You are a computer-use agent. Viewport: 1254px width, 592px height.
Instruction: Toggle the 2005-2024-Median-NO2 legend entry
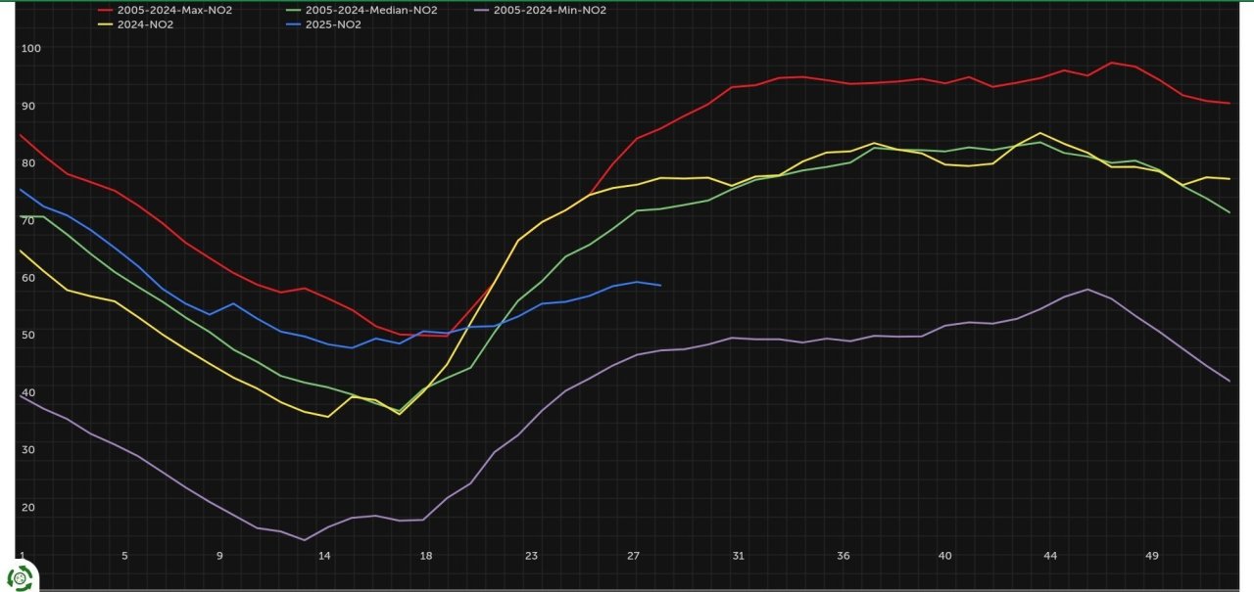coord(361,10)
